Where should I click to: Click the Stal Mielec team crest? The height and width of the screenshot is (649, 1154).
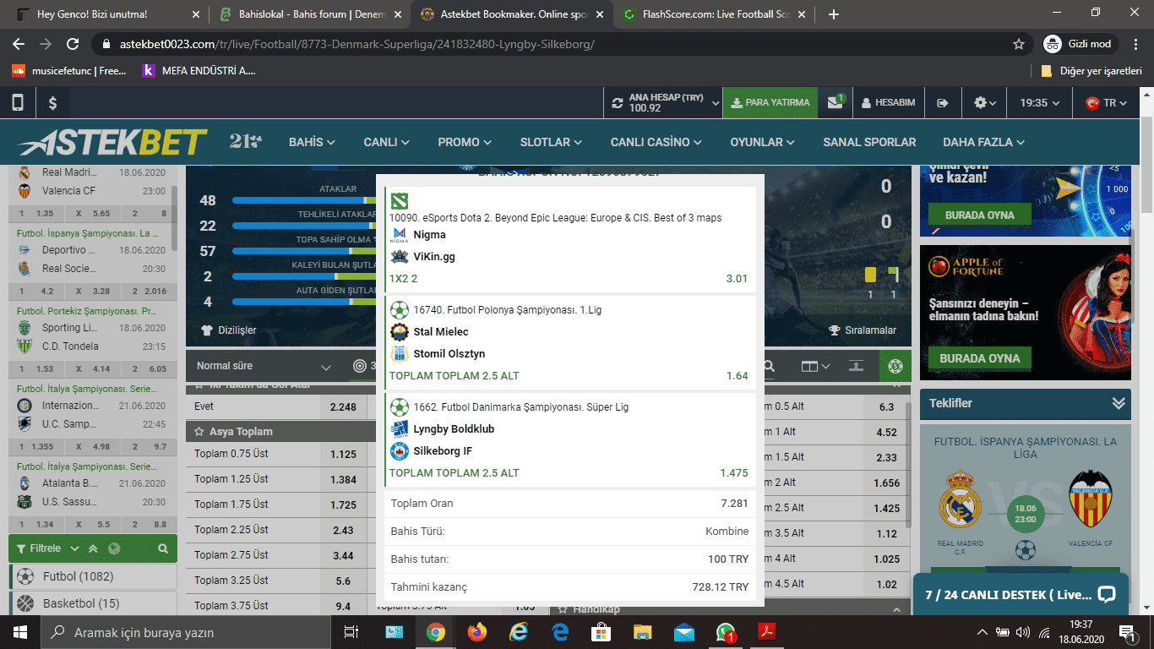(399, 332)
